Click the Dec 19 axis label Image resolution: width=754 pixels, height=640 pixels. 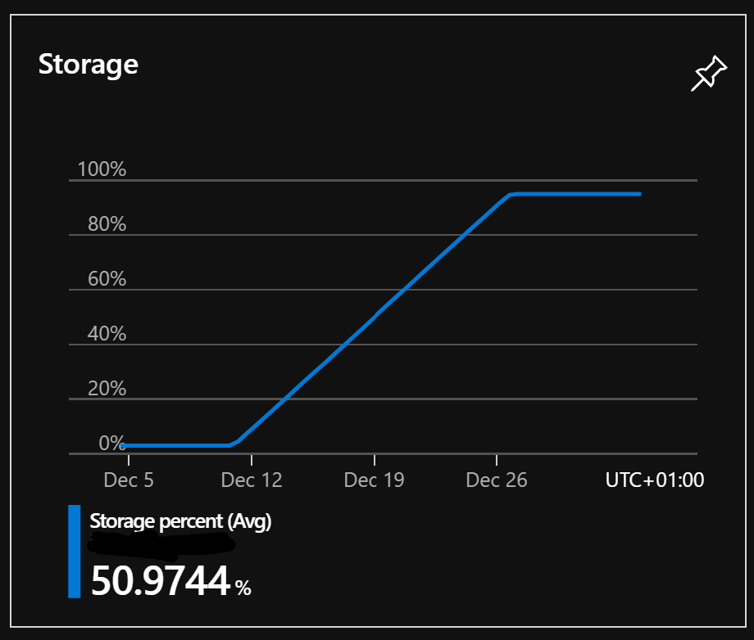(x=373, y=480)
